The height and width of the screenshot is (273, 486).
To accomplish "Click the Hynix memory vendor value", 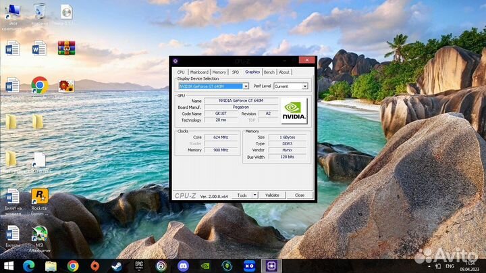I will [288, 150].
